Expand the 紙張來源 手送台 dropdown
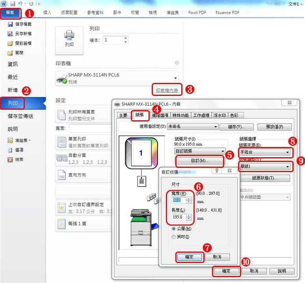 287,152
